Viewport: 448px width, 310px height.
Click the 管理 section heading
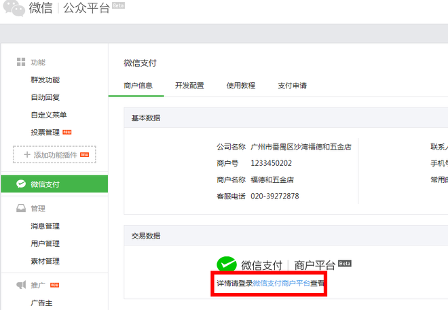pyautogui.click(x=38, y=209)
